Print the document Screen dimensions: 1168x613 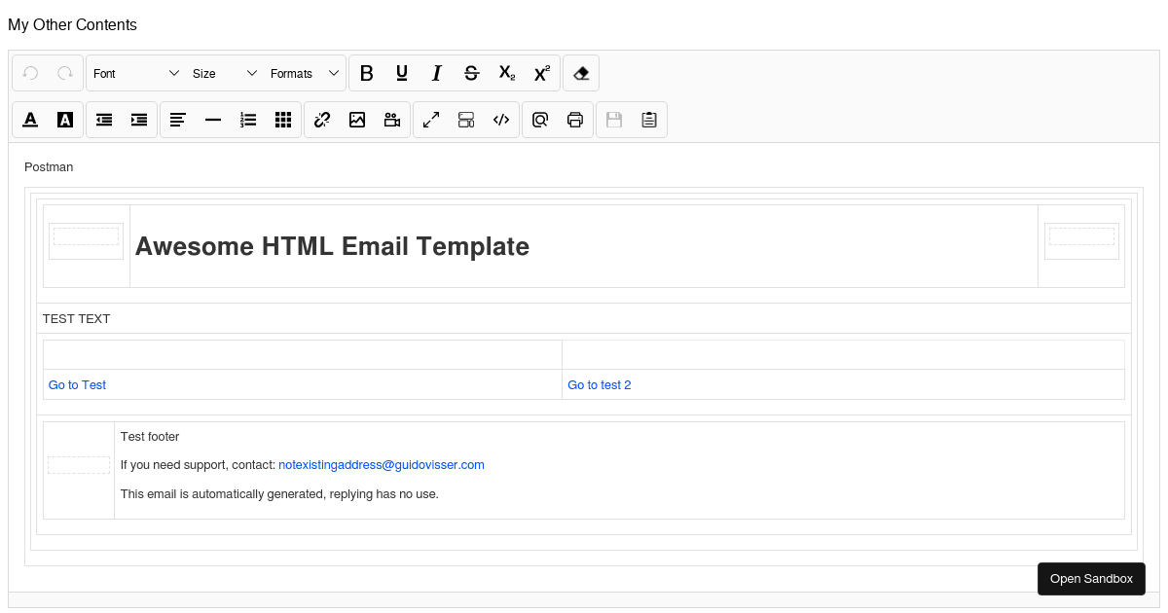coord(575,119)
